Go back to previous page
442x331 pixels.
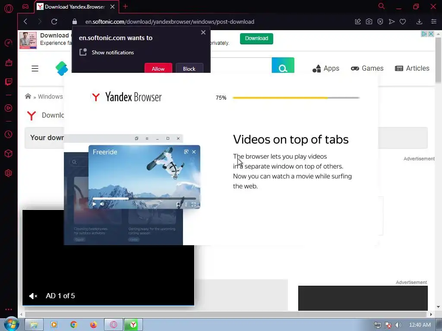25,22
